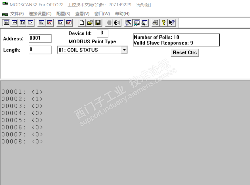Open the 帮助(H) menu
The height and width of the screenshot is (185, 250).
122,14
